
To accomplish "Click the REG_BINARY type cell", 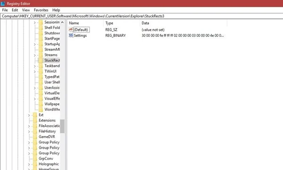I will coord(116,35).
